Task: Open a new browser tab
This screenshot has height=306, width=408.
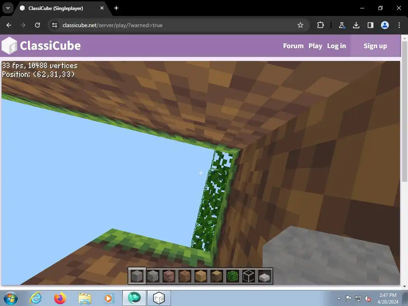Action: 116,8
